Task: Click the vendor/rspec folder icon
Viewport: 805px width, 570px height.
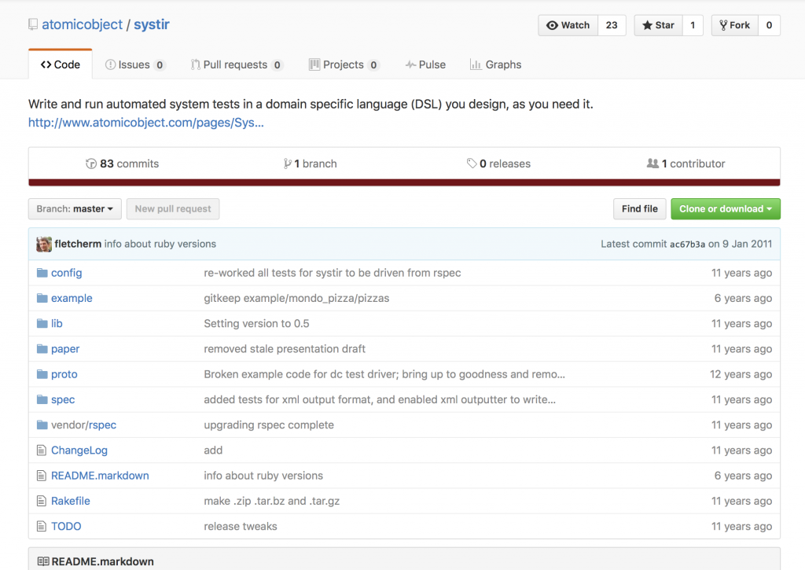Action: pos(42,425)
